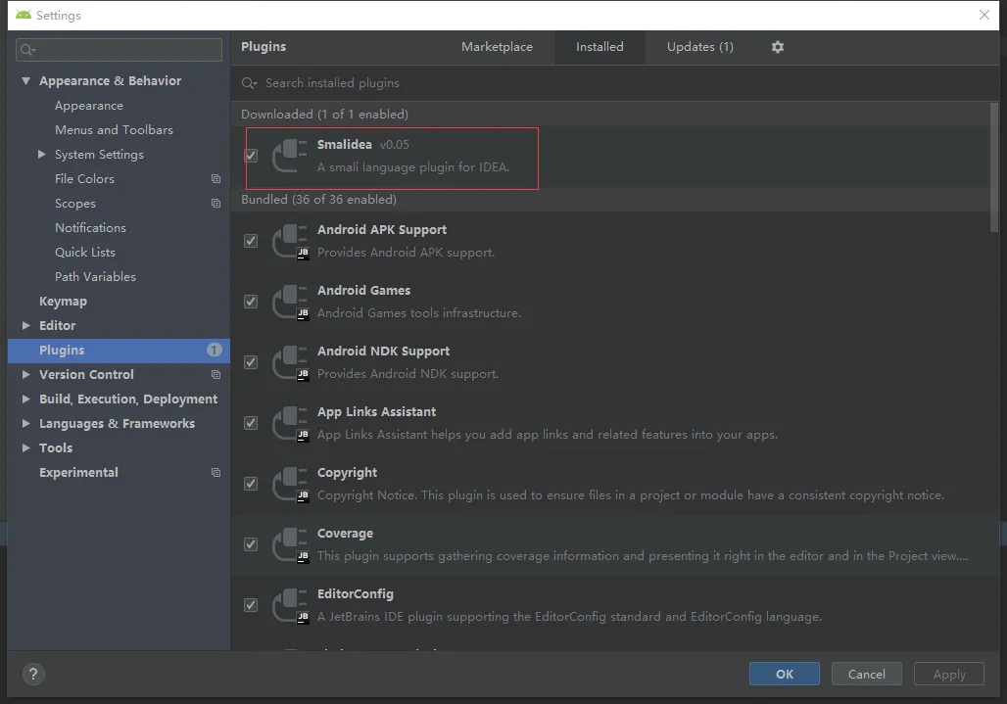
Task: Click the Smalidea plugin icon
Action: point(290,156)
